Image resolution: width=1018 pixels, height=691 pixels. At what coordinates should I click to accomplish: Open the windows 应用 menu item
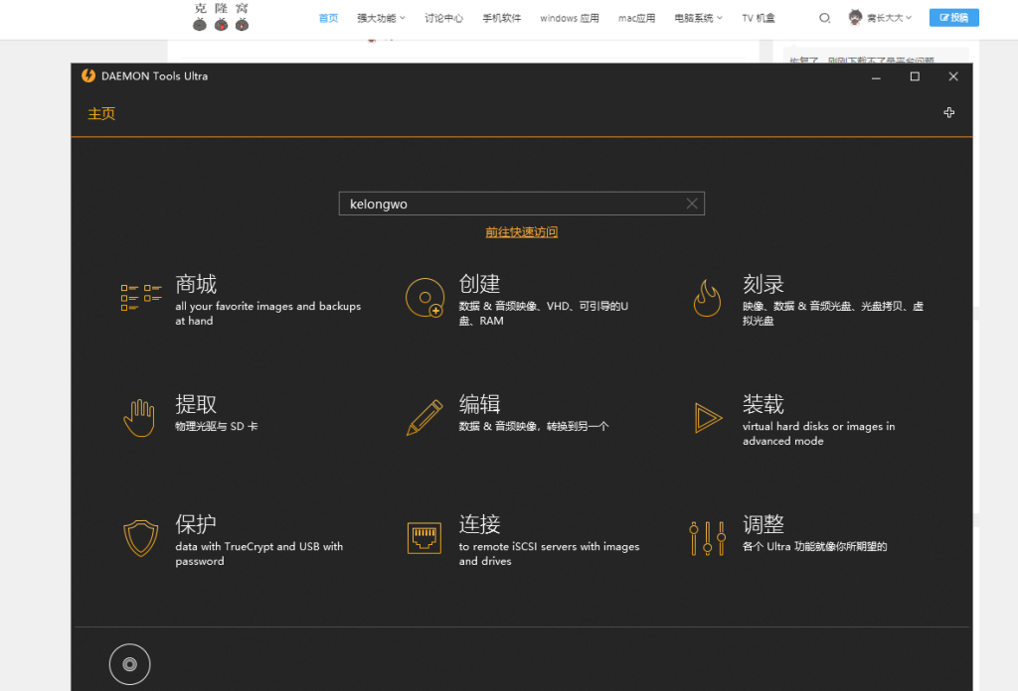pyautogui.click(x=570, y=18)
